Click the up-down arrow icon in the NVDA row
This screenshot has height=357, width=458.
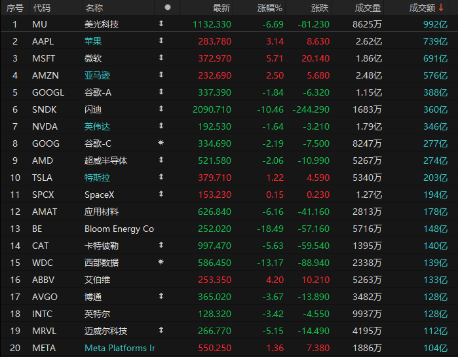tap(161, 126)
